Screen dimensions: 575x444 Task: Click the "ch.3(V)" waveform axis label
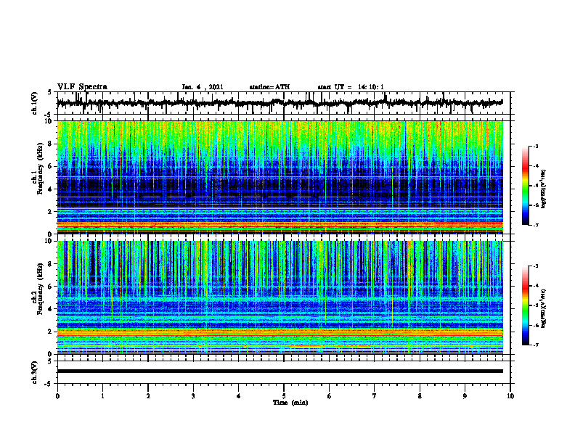coord(34,372)
